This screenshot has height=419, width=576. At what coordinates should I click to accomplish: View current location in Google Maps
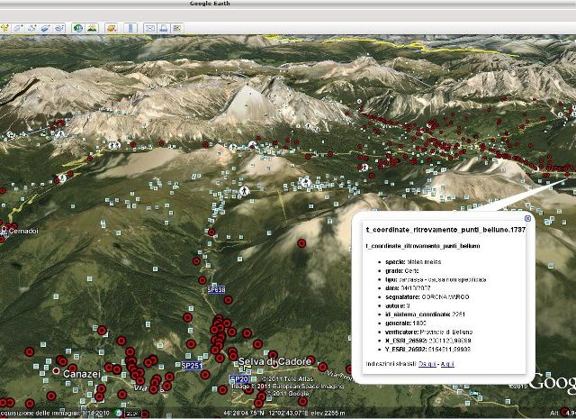tap(177, 28)
